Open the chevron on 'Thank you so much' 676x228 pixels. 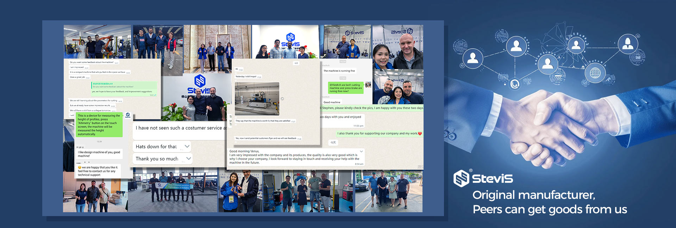189,159
